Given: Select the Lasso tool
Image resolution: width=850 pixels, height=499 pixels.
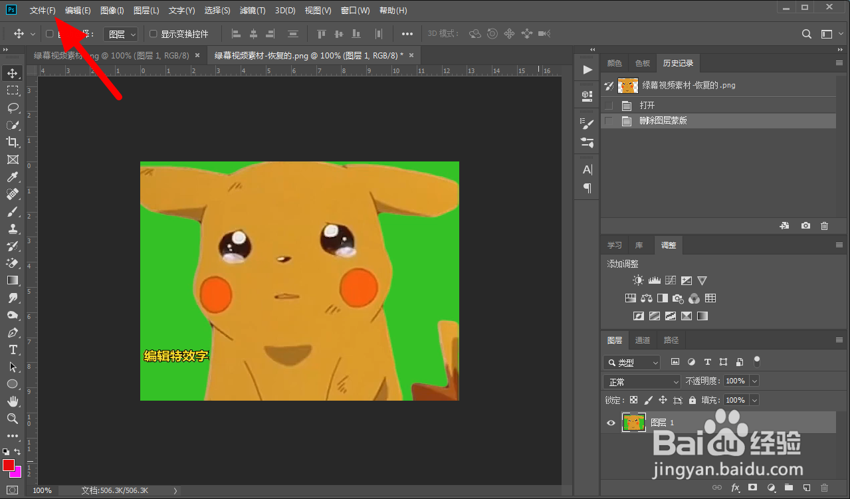Looking at the screenshot, I should point(13,108).
